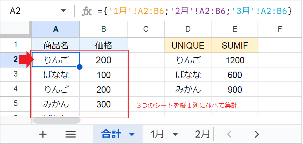
Task: Click the SUMIF header cell
Action: [x=235, y=45]
